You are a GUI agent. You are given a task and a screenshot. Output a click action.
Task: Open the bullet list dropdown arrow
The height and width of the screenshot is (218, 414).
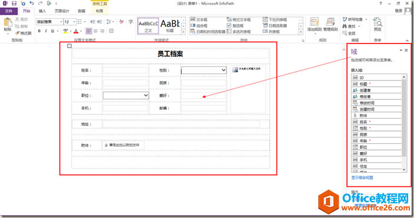[x=85, y=22]
